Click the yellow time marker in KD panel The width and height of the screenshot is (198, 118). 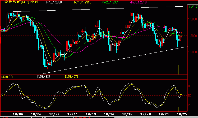pyautogui.click(x=178, y=109)
